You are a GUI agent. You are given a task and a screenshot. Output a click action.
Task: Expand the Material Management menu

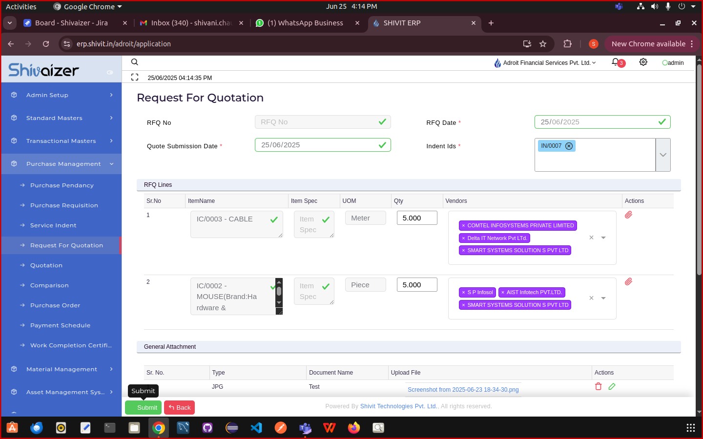tap(62, 369)
